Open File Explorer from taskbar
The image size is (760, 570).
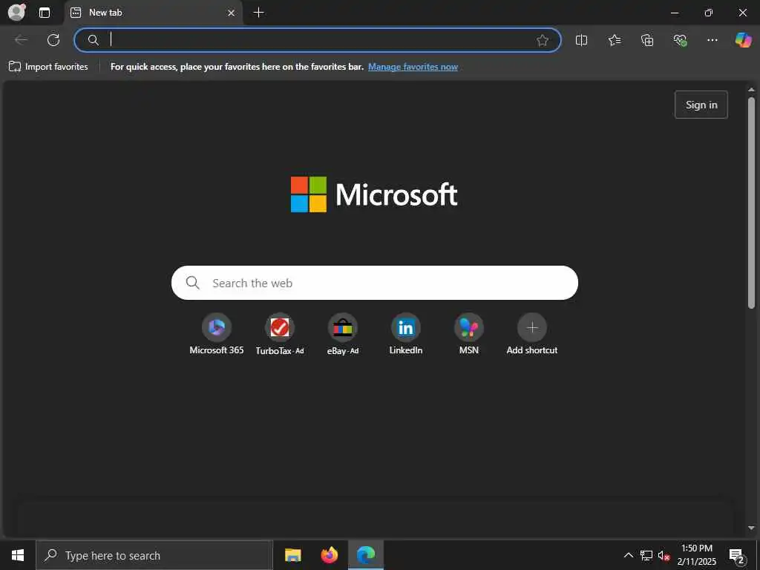(292, 555)
